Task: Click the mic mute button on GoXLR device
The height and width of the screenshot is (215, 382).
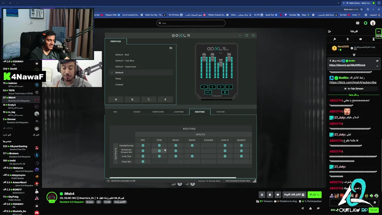Action: pyautogui.click(x=225, y=92)
